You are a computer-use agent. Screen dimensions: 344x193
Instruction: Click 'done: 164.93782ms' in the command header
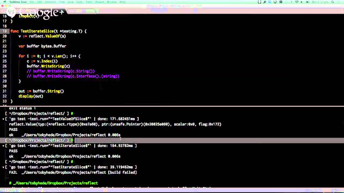point(115,146)
